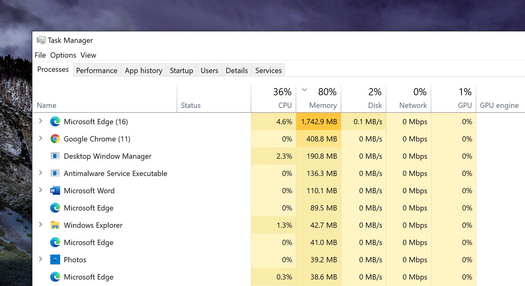Expand the Microsoft Edge (16) process group
This screenshot has width=525, height=286.
tap(40, 121)
